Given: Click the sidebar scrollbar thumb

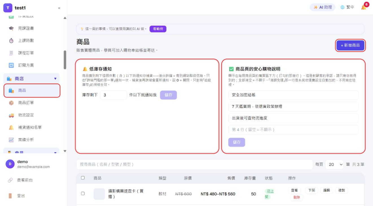Looking at the screenshot, I should [x=65, y=60].
